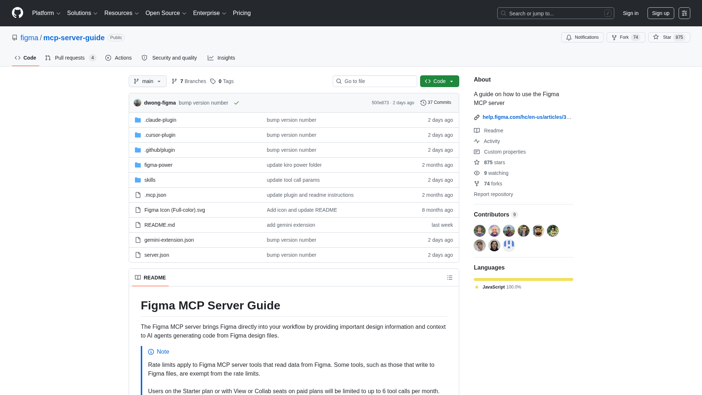This screenshot has width=702, height=395.
Task: Open the README outline list icon
Action: 449,278
